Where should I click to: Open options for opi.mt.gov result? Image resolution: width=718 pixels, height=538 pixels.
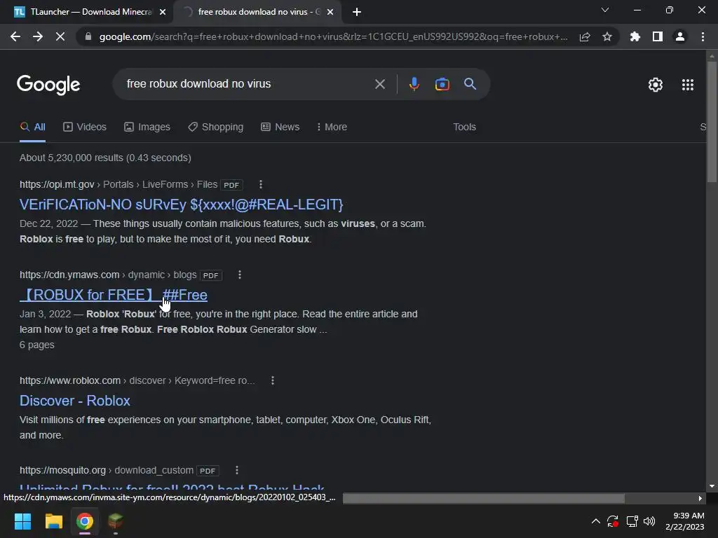[x=261, y=184]
